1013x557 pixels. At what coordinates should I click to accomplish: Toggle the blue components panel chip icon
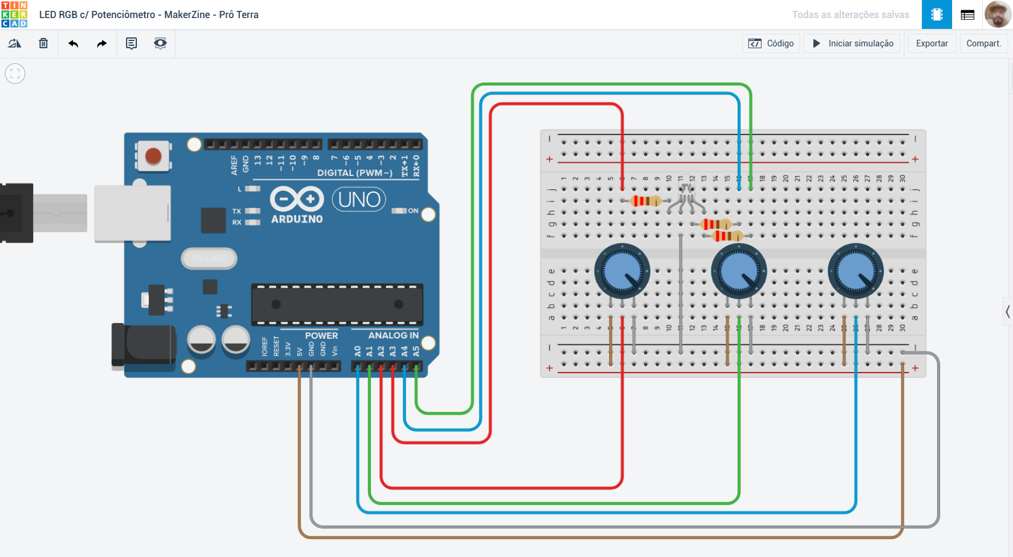click(936, 14)
